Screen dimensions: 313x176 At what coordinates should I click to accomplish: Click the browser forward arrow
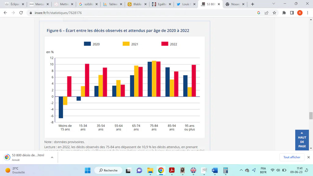(x=13, y=13)
